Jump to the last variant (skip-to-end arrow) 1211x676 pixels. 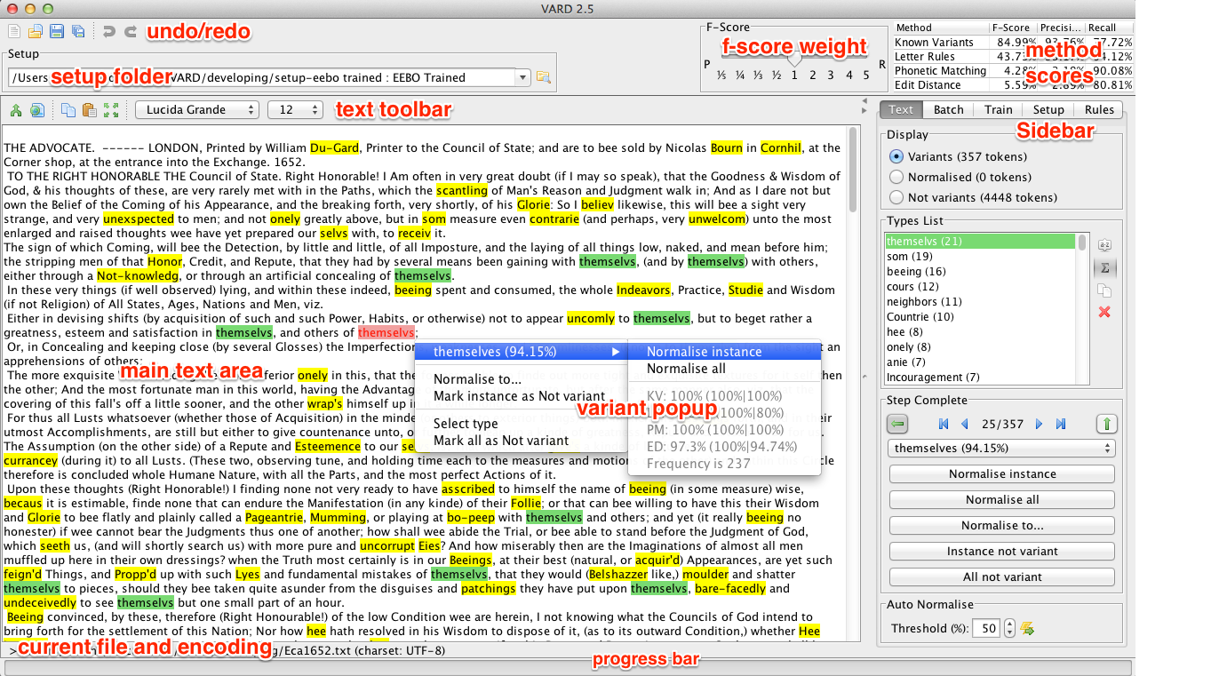(1061, 425)
